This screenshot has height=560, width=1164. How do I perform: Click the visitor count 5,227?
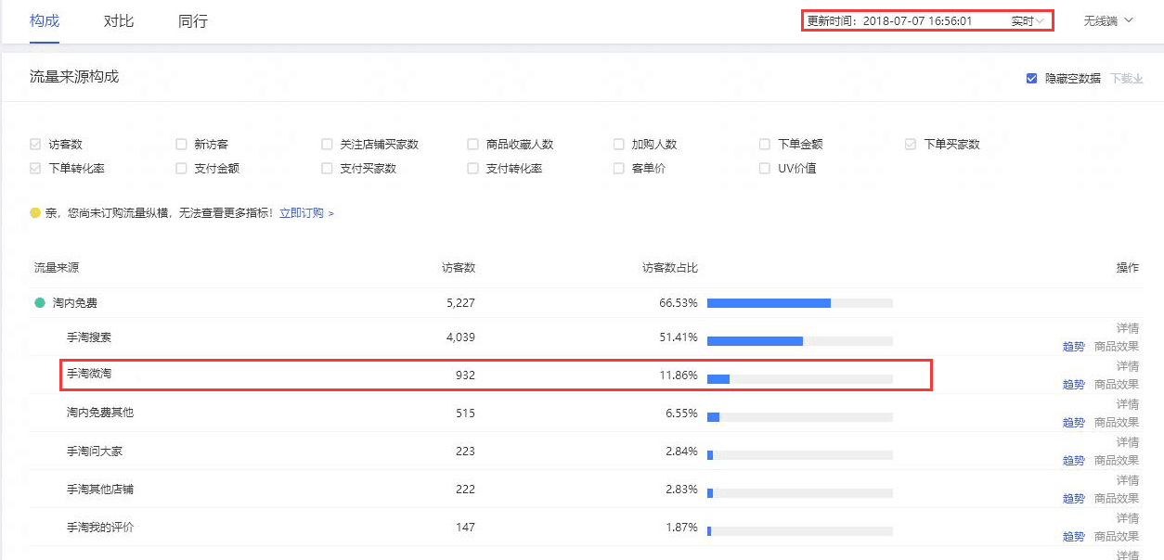(x=460, y=302)
